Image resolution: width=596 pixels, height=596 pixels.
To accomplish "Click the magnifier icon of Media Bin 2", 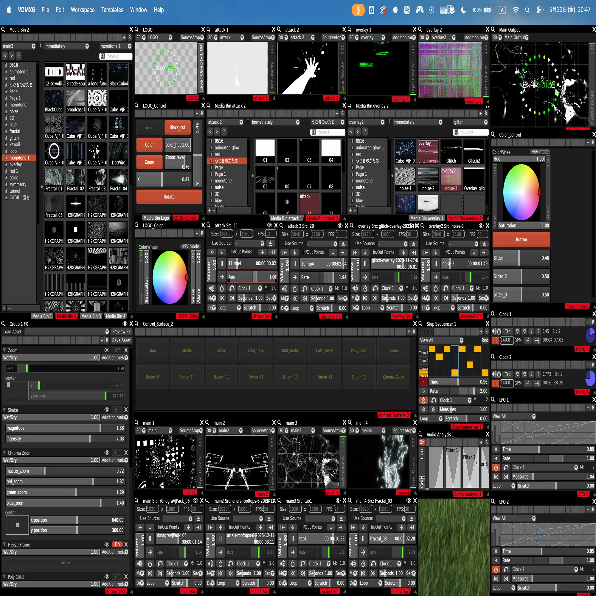I will (3, 29).
